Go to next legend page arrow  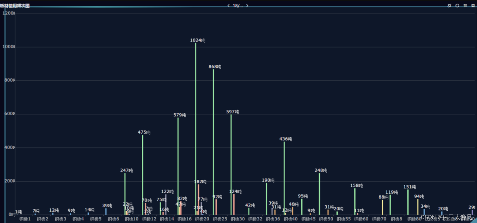pyautogui.click(x=247, y=6)
